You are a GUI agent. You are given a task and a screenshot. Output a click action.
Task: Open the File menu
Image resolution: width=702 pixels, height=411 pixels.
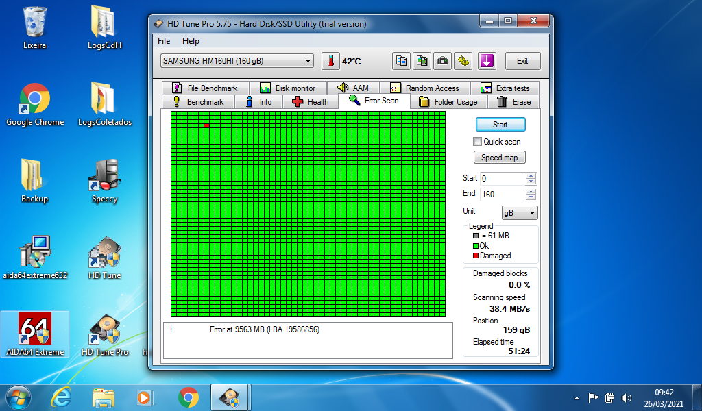pos(164,41)
